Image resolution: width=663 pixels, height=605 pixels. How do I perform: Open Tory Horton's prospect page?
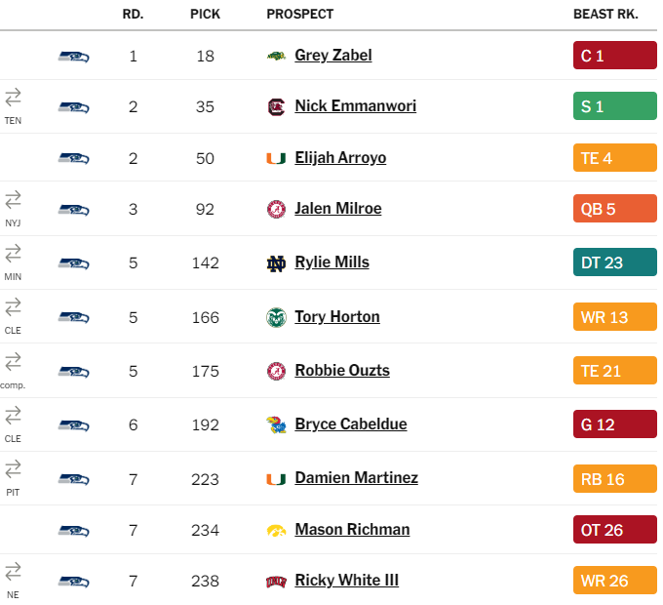point(337,316)
